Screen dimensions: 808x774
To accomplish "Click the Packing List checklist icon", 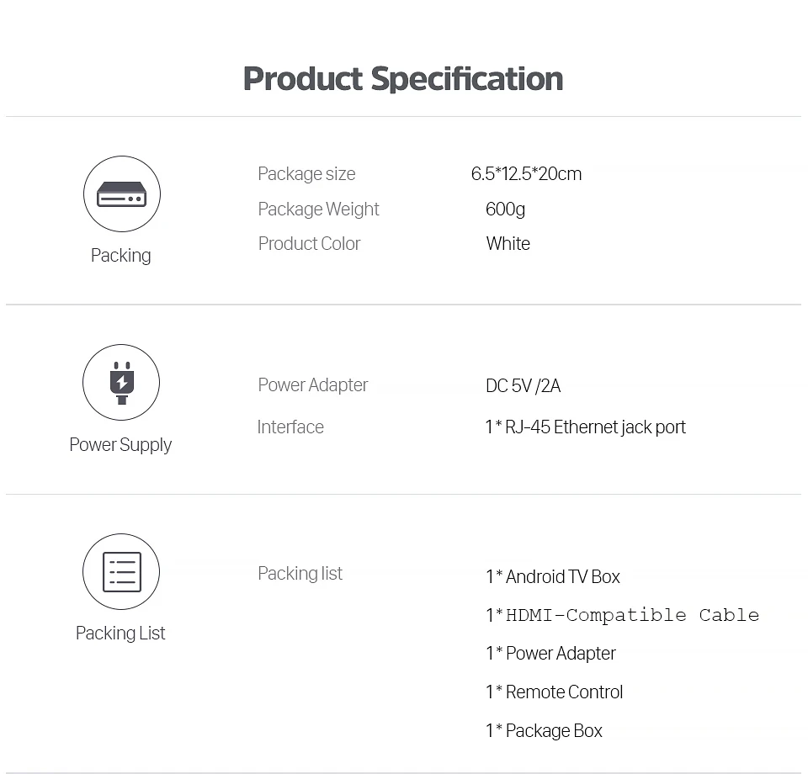I will tap(121, 572).
